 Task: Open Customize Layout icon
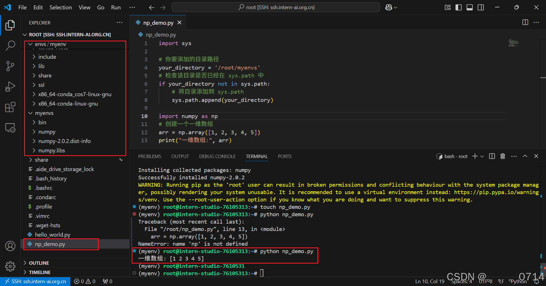click(x=448, y=7)
